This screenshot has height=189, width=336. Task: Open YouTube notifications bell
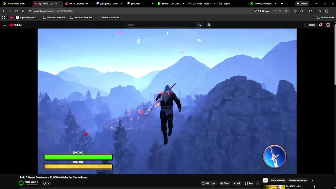click(x=321, y=25)
